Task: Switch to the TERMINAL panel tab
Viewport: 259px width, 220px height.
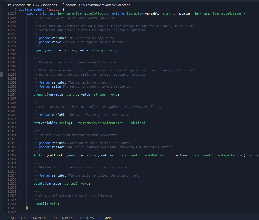Action: pos(106,218)
